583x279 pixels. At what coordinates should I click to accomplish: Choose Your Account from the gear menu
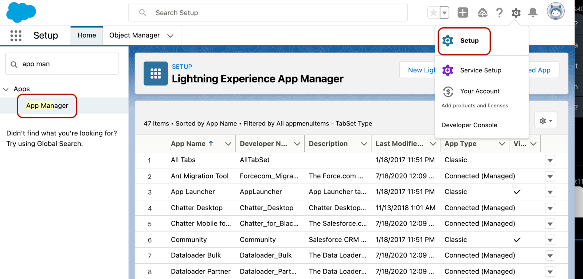coord(480,91)
